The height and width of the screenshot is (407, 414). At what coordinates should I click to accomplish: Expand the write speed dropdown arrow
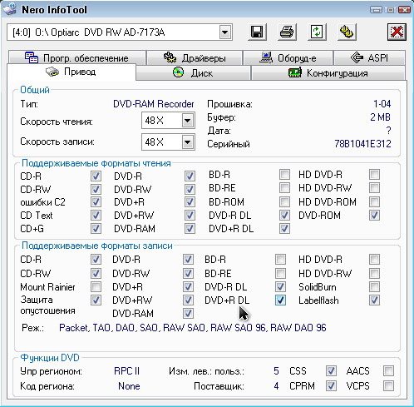tap(188, 142)
